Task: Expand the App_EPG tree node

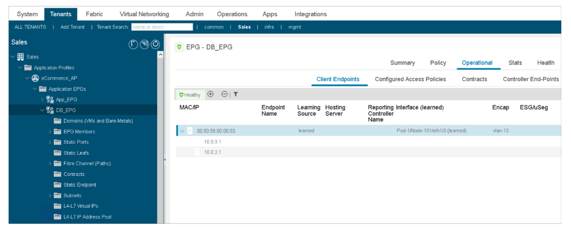Action: point(42,100)
